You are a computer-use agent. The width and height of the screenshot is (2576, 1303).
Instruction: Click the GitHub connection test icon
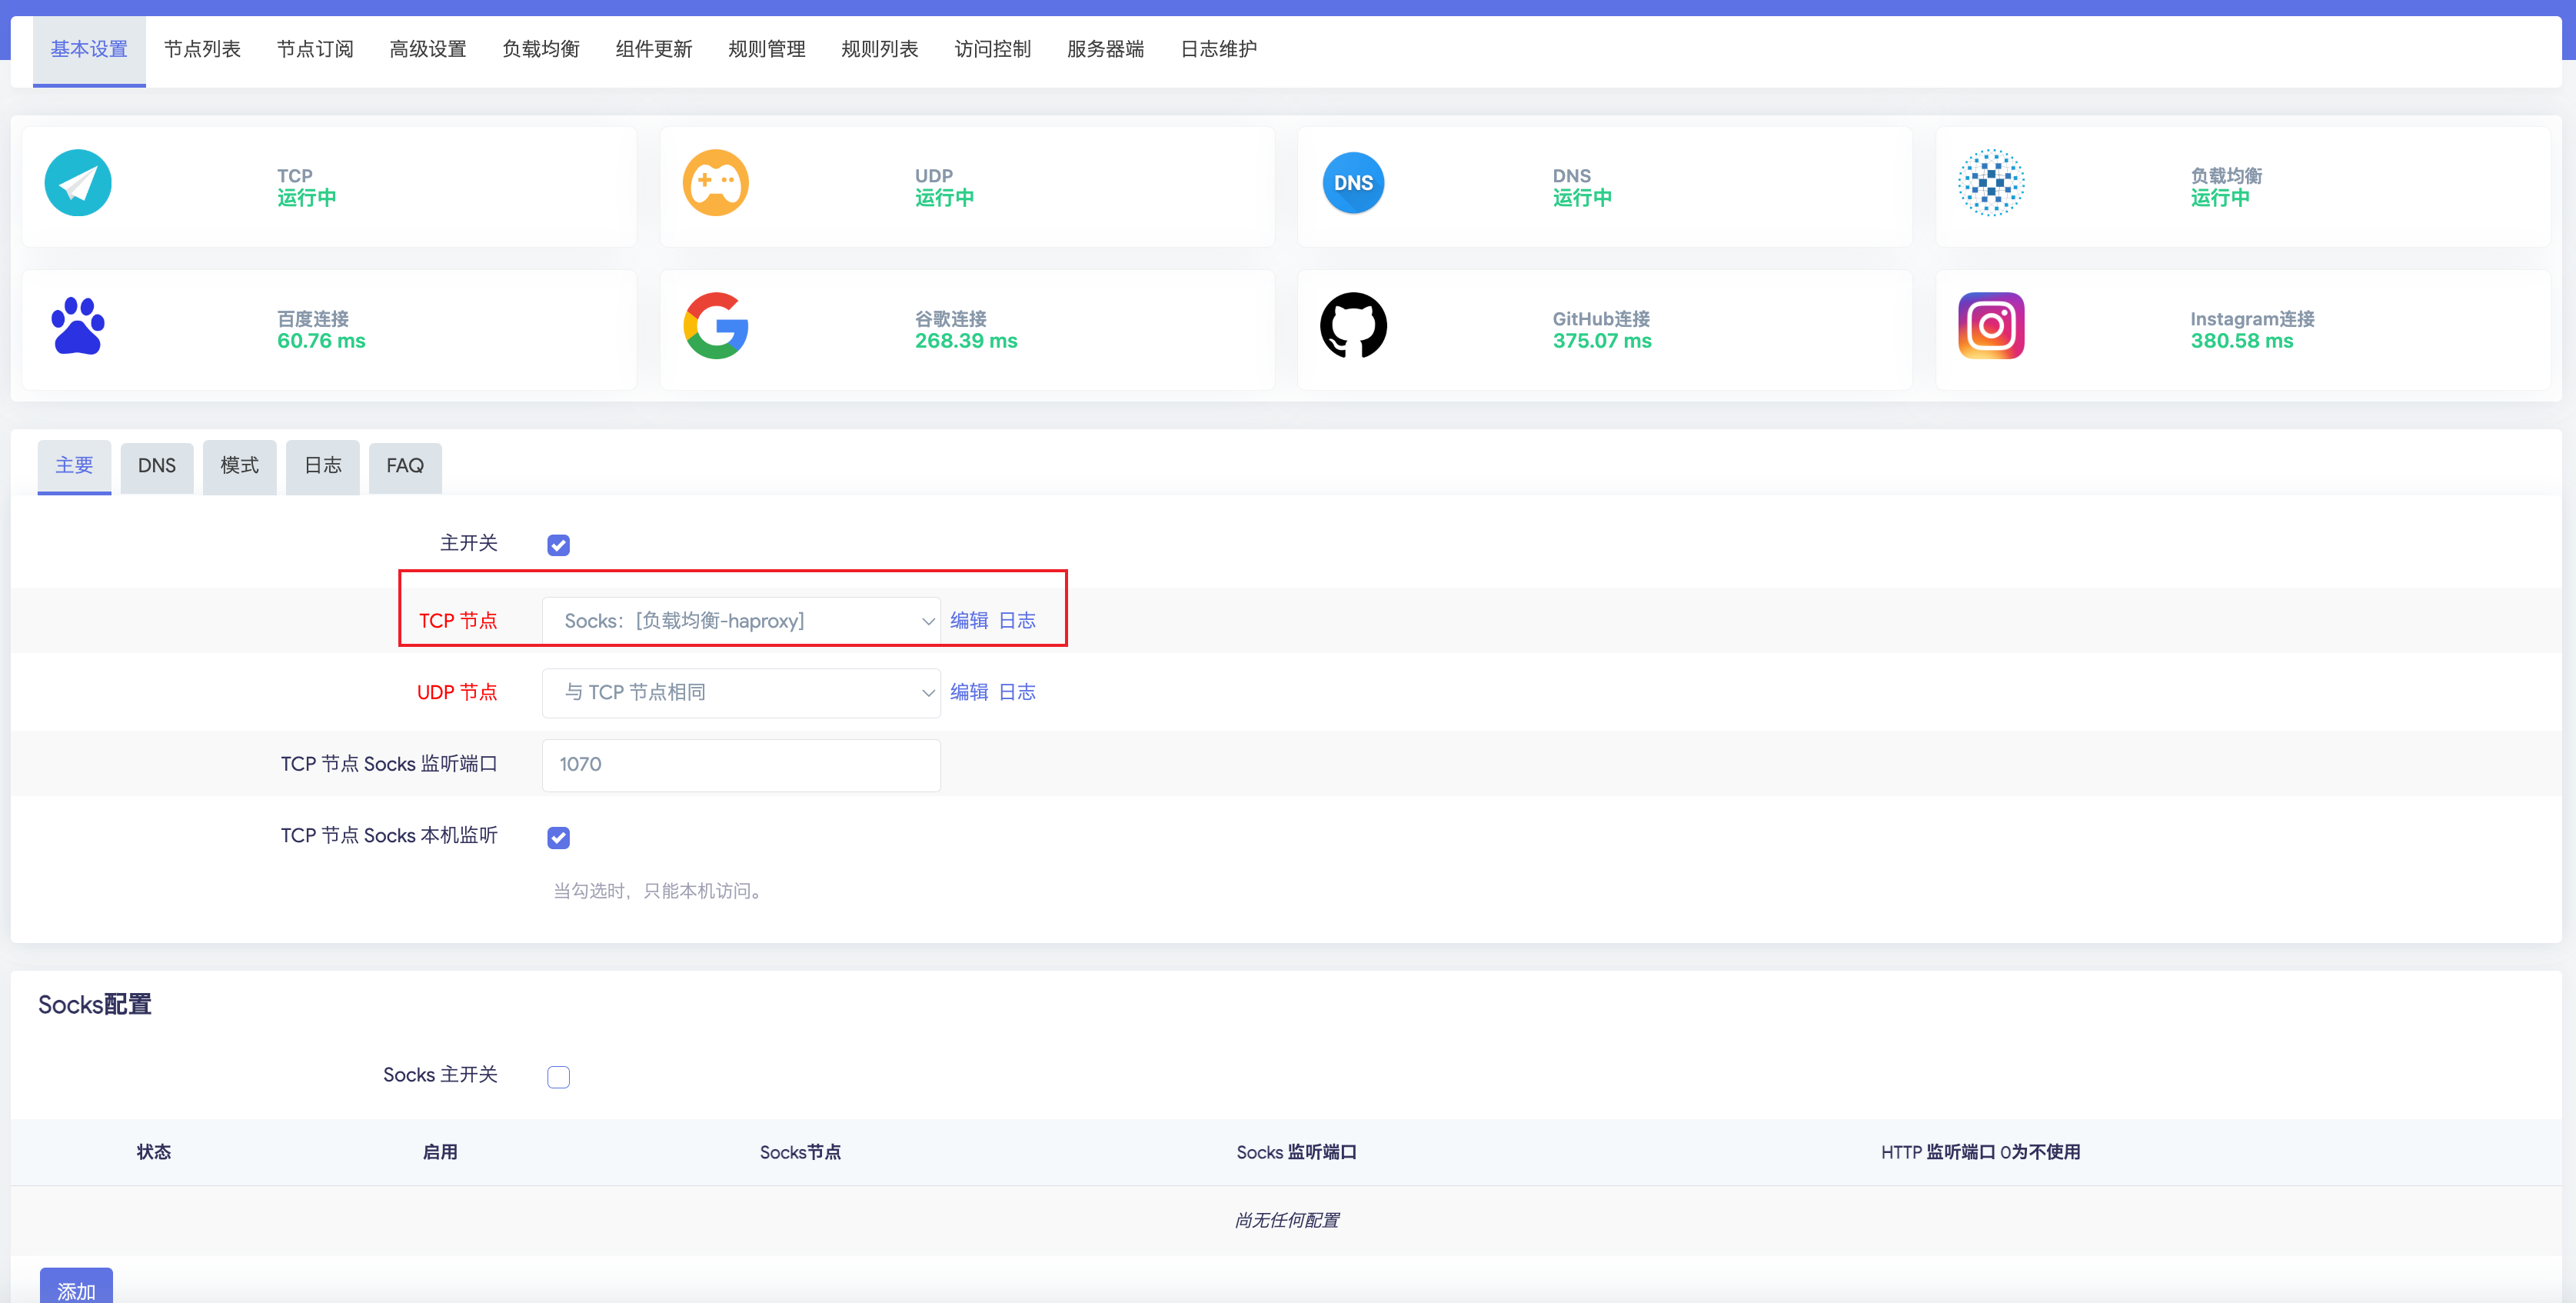(x=1353, y=326)
